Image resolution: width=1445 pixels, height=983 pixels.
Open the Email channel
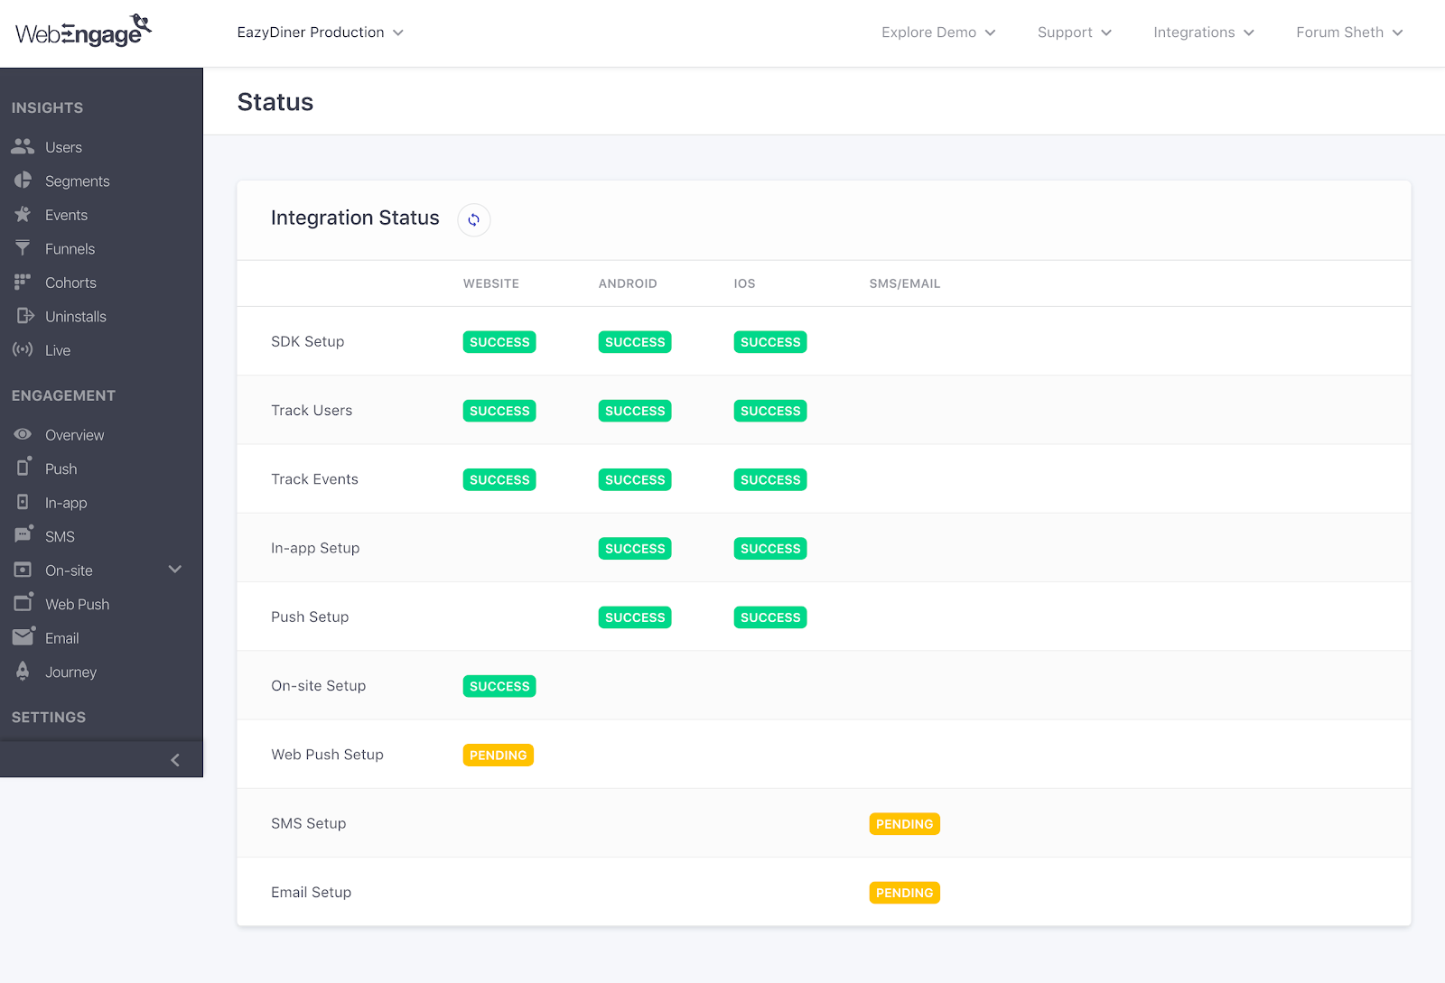click(61, 637)
